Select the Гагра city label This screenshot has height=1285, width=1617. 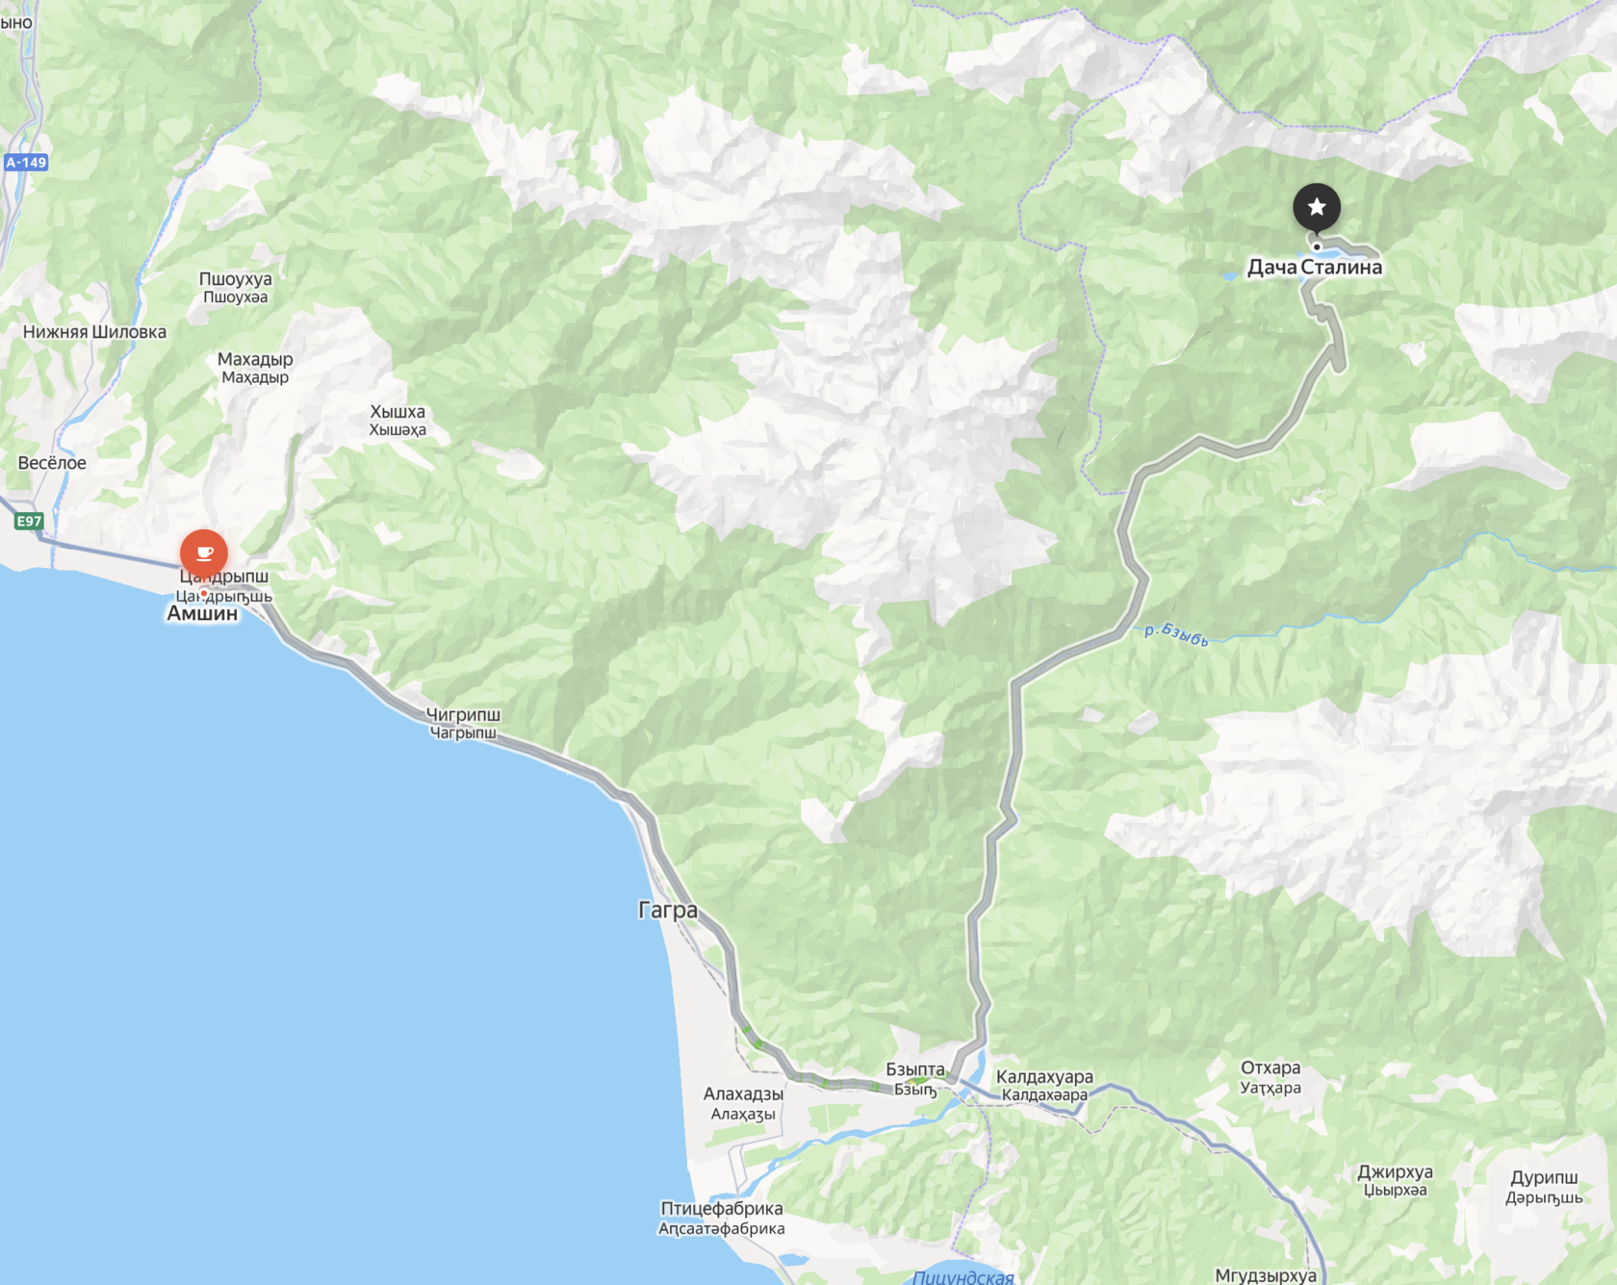(668, 910)
